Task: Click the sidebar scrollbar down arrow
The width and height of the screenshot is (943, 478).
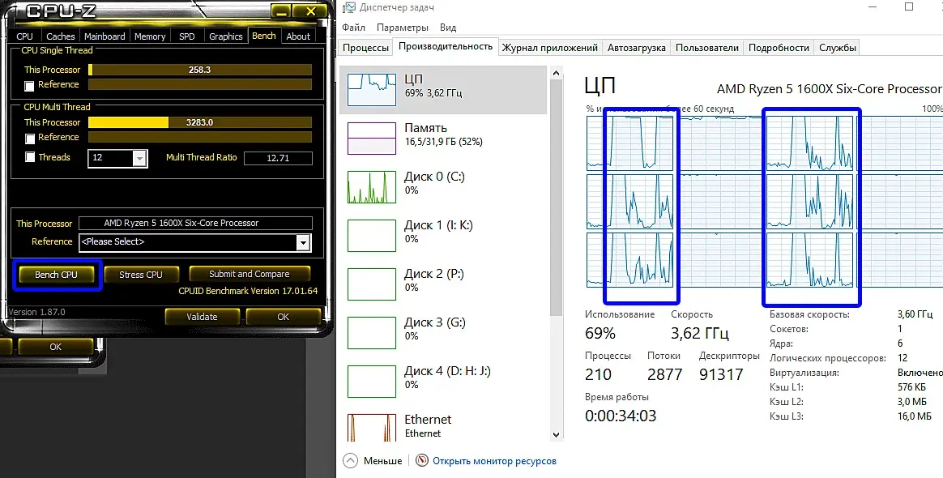Action: pos(556,435)
